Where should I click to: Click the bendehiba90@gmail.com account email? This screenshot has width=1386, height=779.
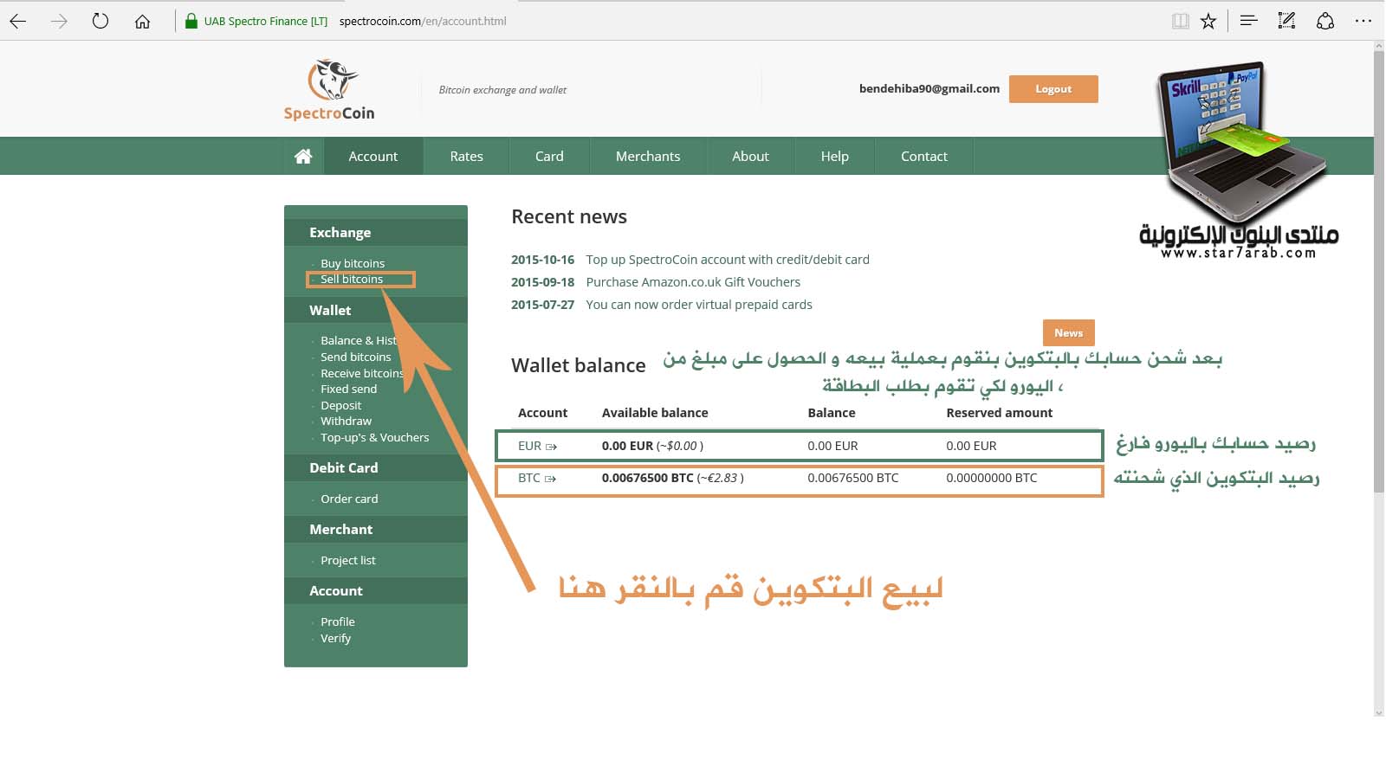tap(929, 88)
